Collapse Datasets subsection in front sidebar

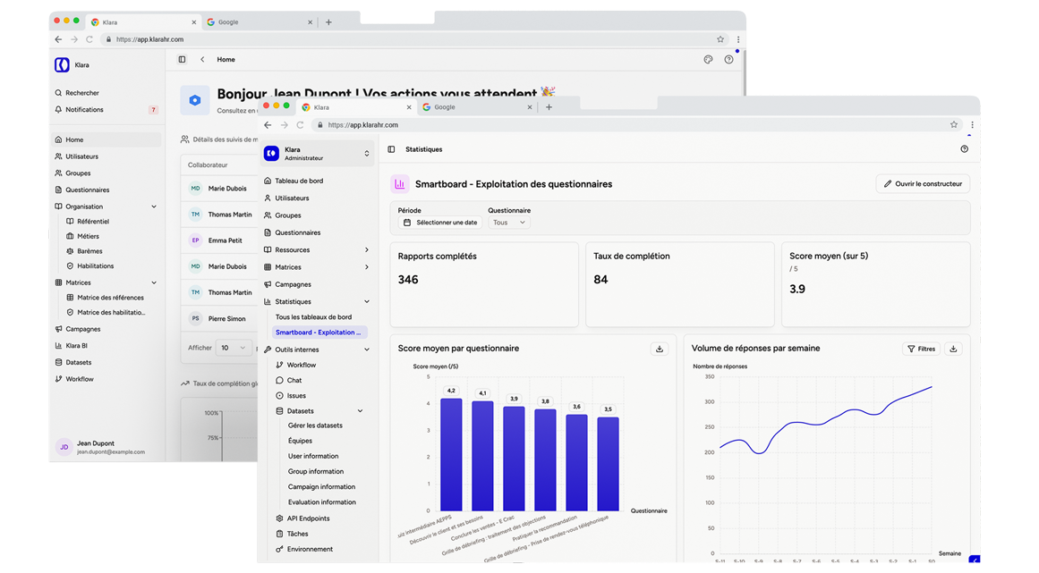(361, 411)
